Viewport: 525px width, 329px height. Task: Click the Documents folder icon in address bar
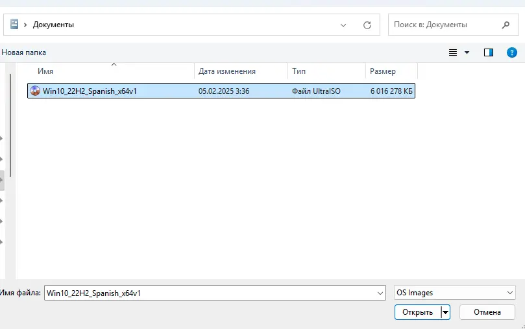click(14, 25)
